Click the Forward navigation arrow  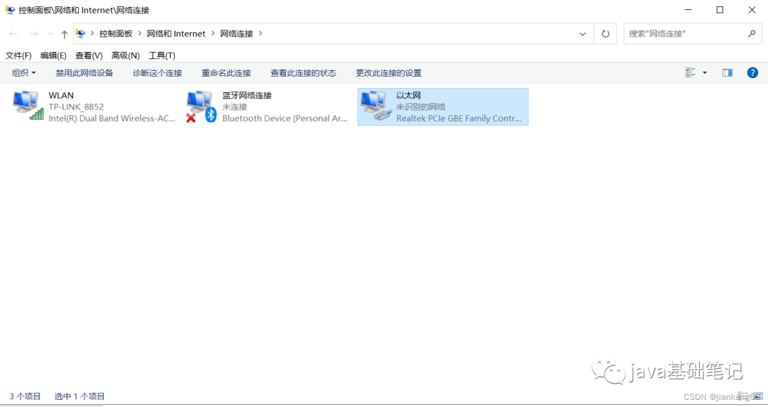34,34
